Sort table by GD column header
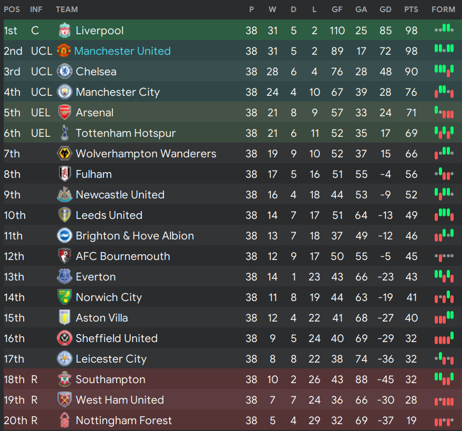This screenshot has width=462, height=431. (385, 9)
